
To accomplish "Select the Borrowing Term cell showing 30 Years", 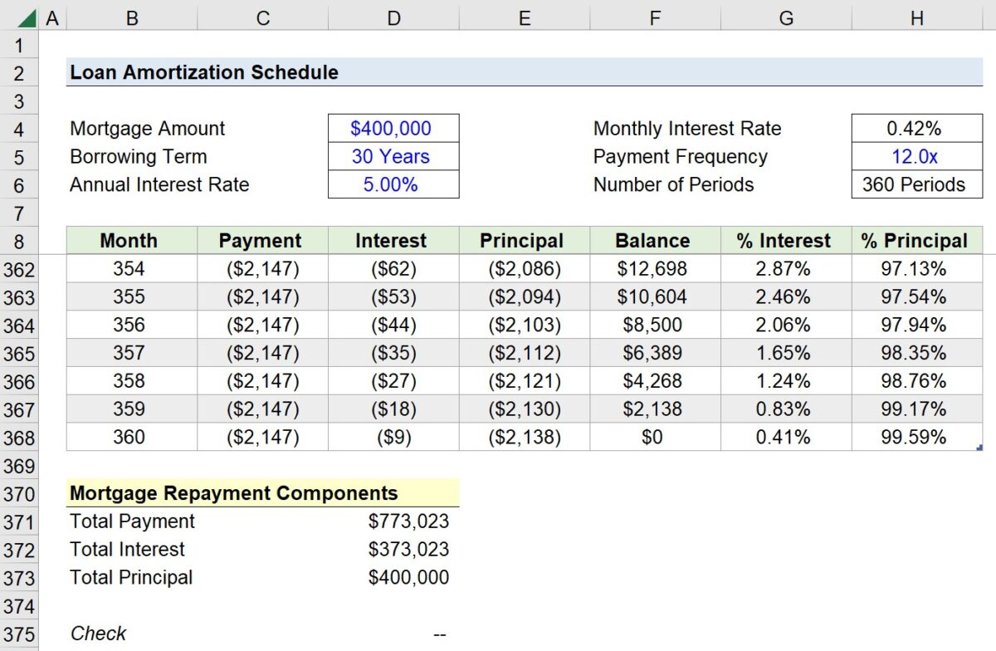I will click(393, 156).
